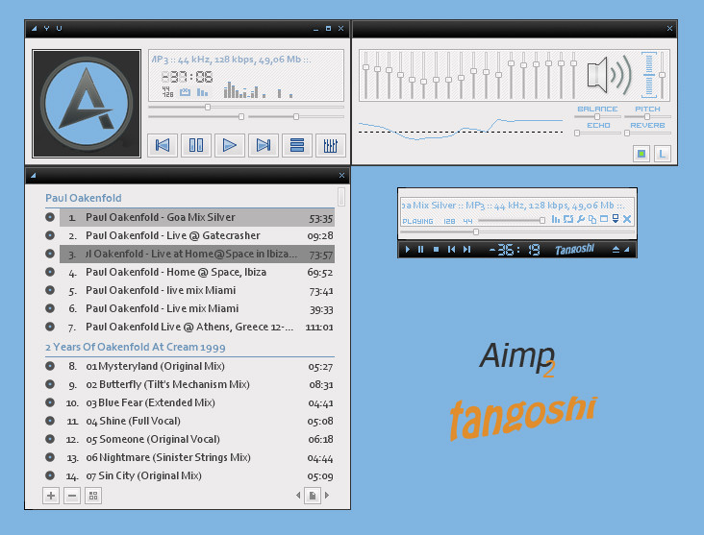
Task: Toggle the green equalizer on/off button
Action: (641, 154)
